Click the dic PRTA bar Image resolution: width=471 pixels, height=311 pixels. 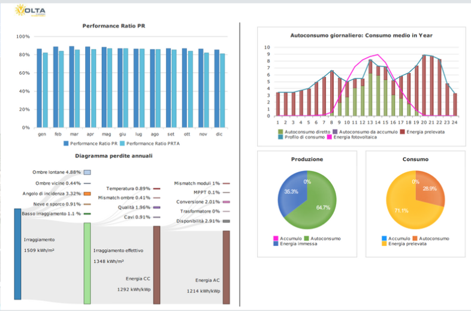pyautogui.click(x=222, y=90)
